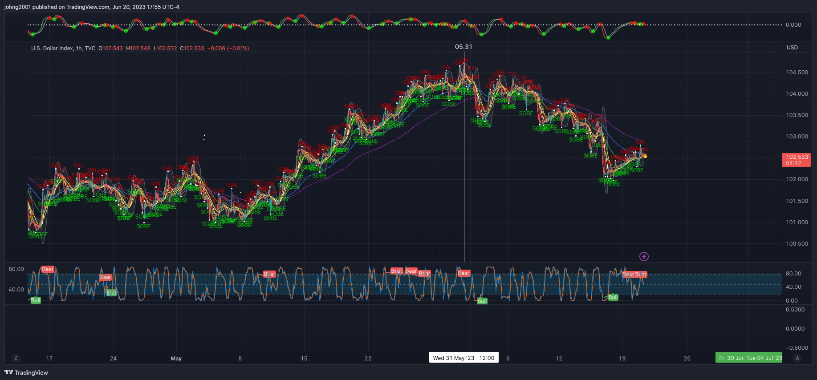
Task: Click the A auto-scale button at bottom right
Action: 797,358
